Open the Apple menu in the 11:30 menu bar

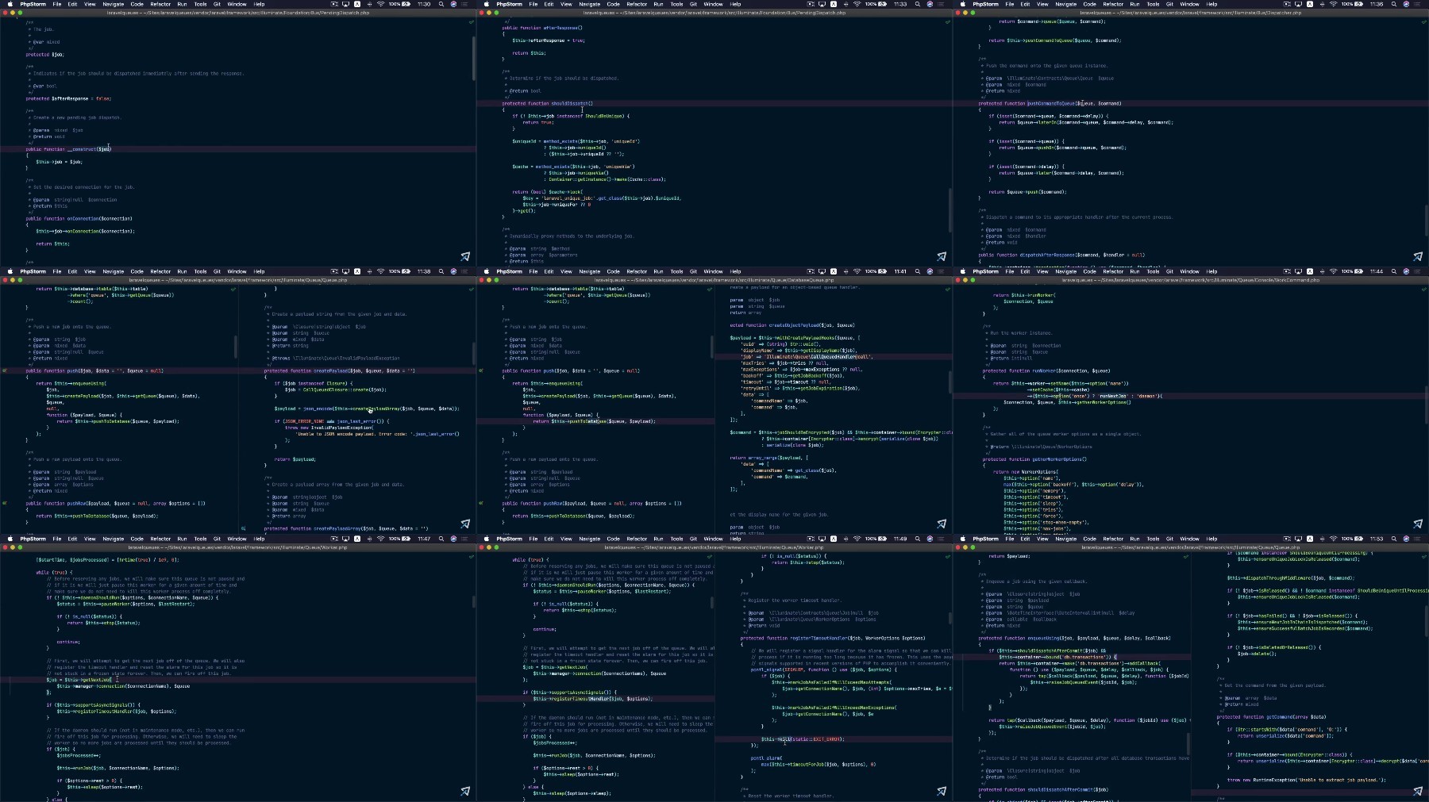pos(10,4)
